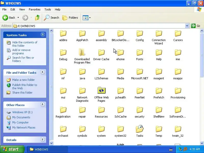Click the Go button

tap(195, 26)
